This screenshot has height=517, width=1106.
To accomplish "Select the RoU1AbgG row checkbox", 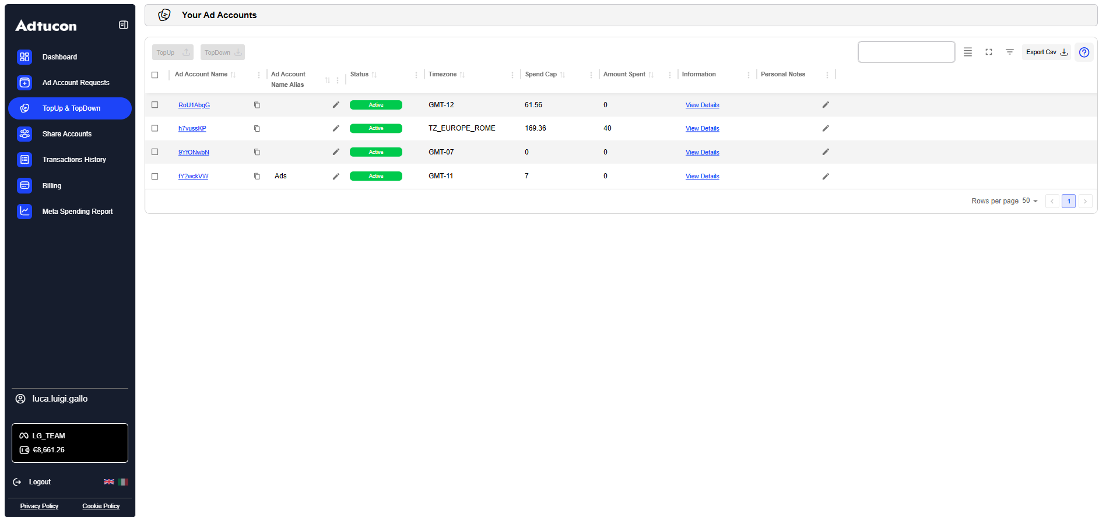I will (155, 105).
